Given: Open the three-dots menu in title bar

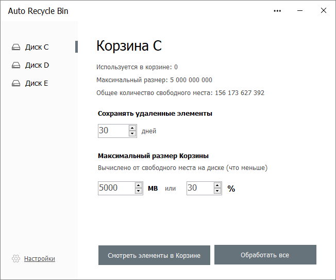Looking at the screenshot, I should (278, 11).
